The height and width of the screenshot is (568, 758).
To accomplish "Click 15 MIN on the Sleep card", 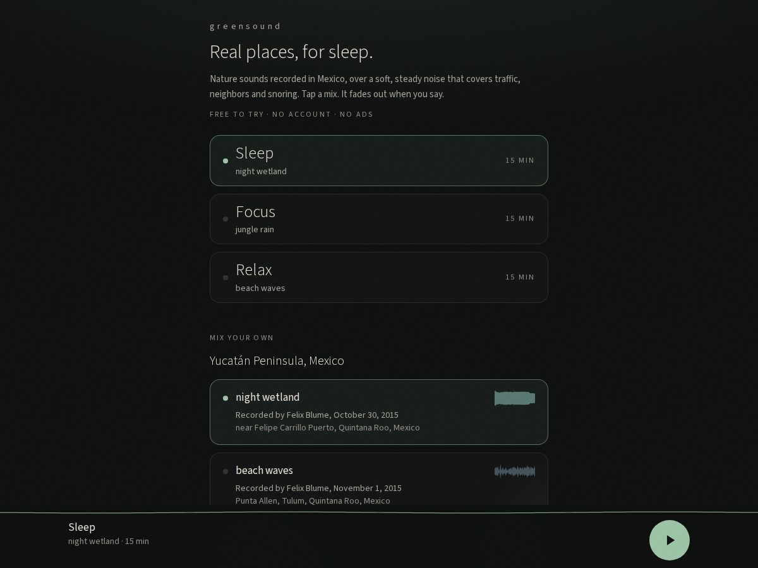I will (520, 160).
